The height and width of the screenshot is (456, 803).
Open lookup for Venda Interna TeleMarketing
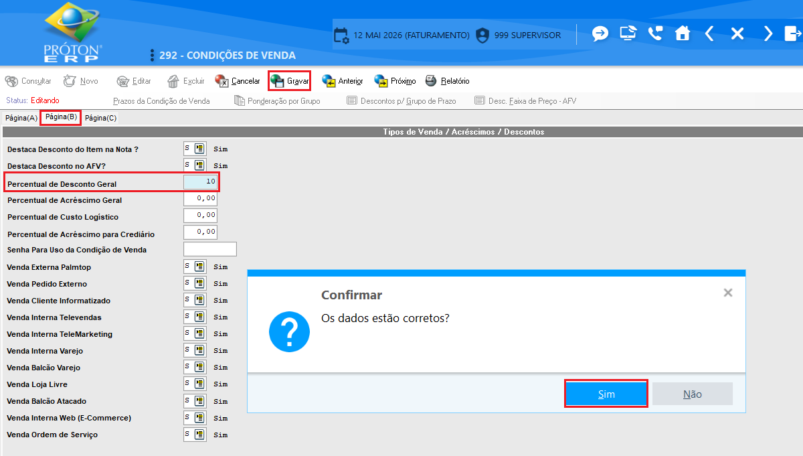(x=199, y=333)
